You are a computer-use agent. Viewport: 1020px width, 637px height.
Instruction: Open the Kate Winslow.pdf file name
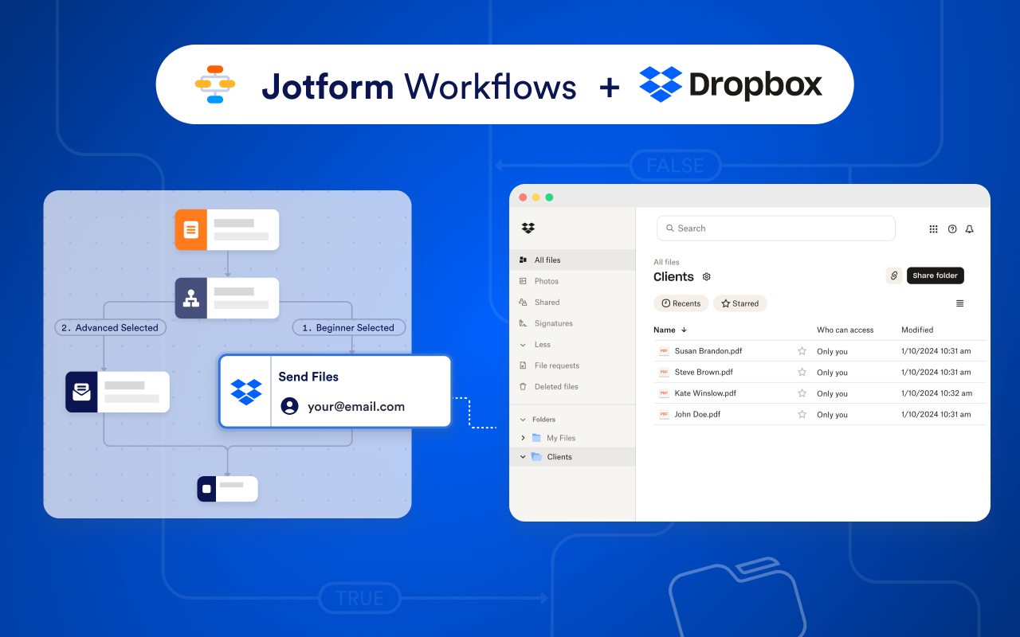(705, 393)
